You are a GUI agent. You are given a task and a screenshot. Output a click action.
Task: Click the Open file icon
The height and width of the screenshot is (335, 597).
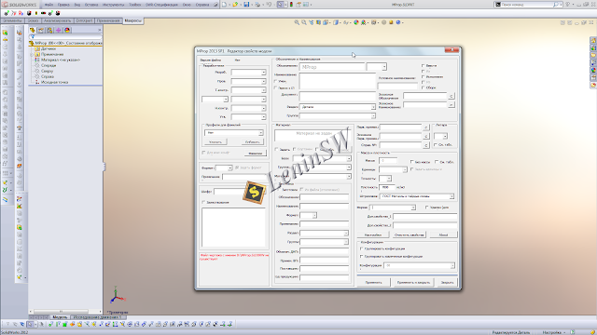(x=235, y=5)
